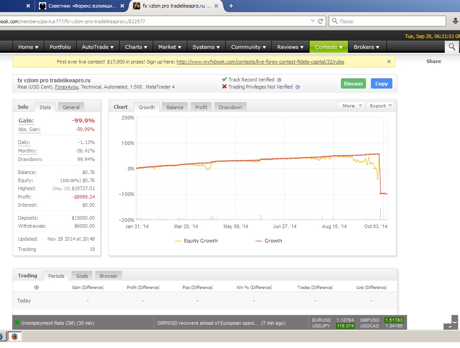
Task: Click Trading Privileges help icon
Action: (297, 87)
